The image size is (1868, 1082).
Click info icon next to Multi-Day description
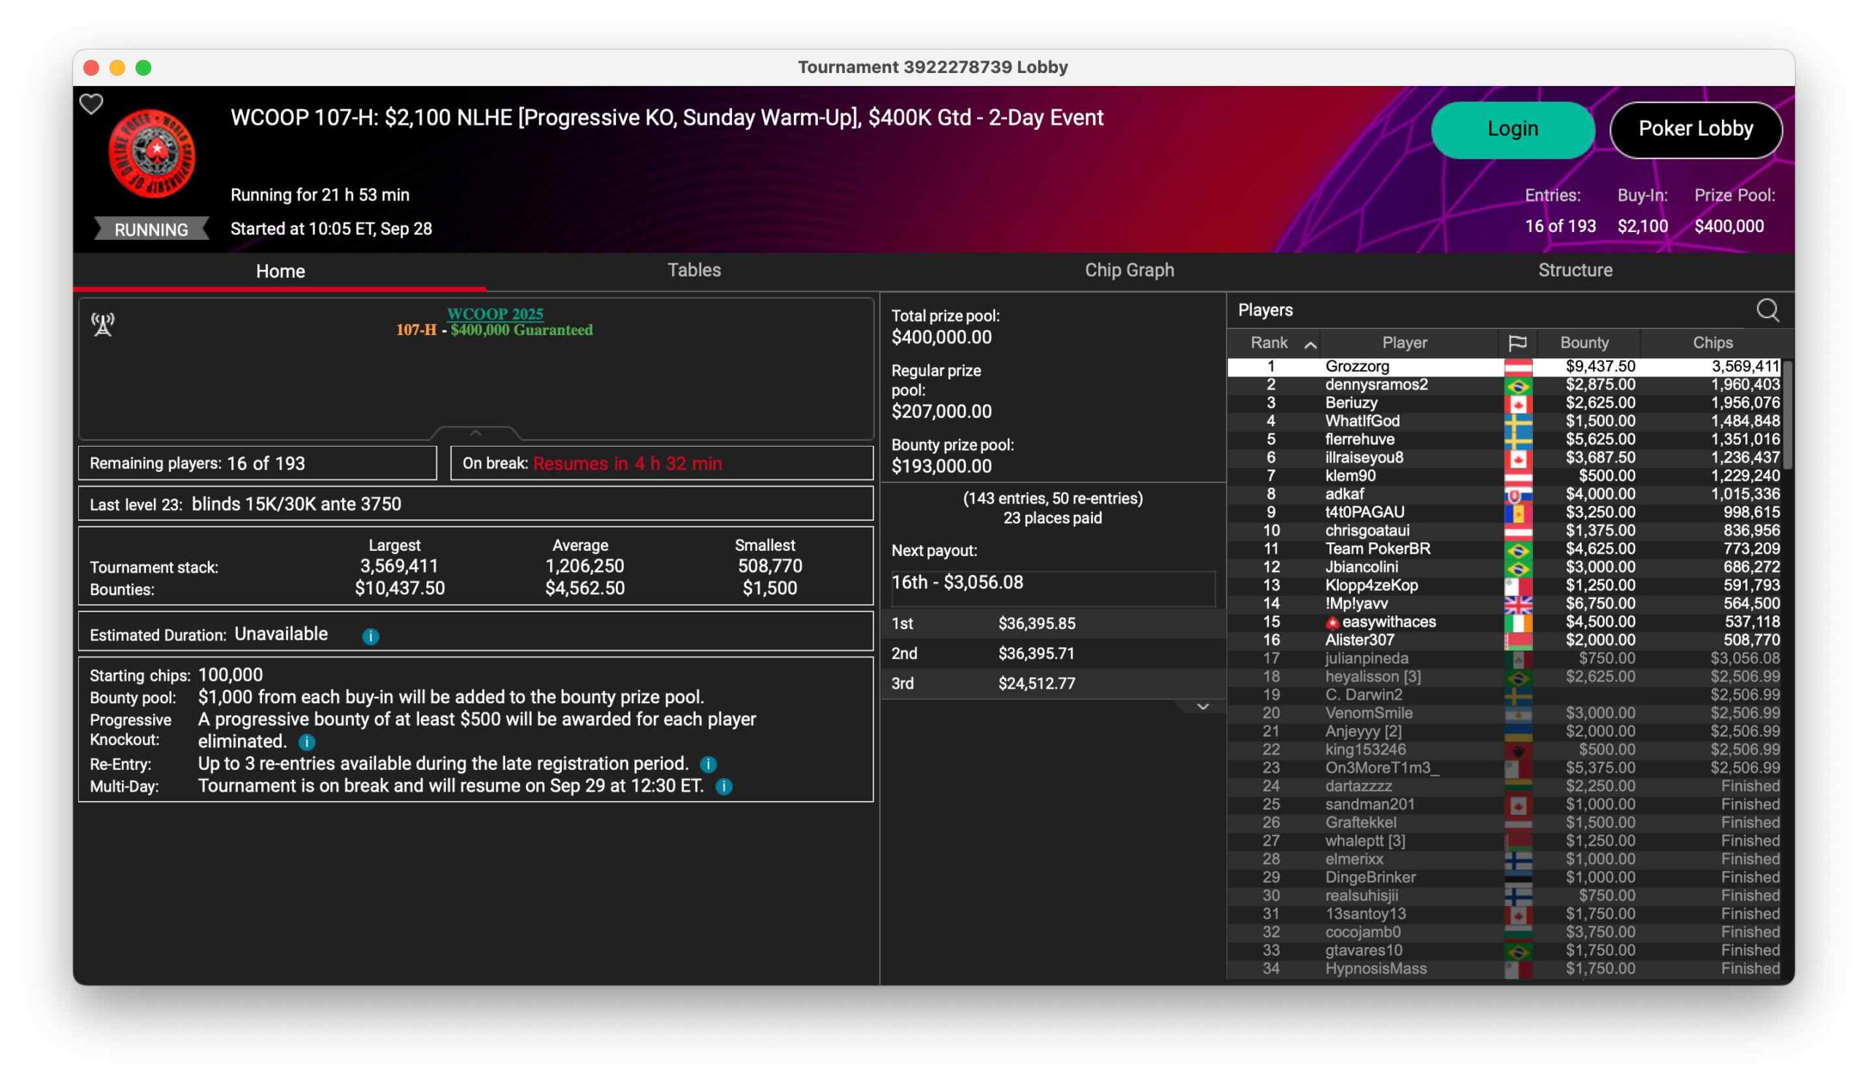[x=723, y=787]
